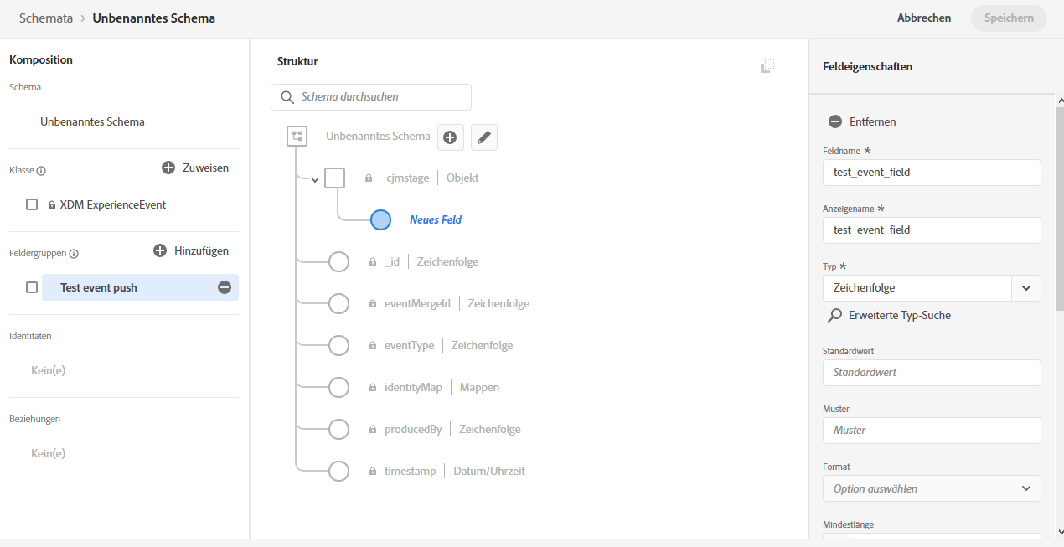Click the copy structure icon
The width and height of the screenshot is (1064, 547).
(767, 66)
